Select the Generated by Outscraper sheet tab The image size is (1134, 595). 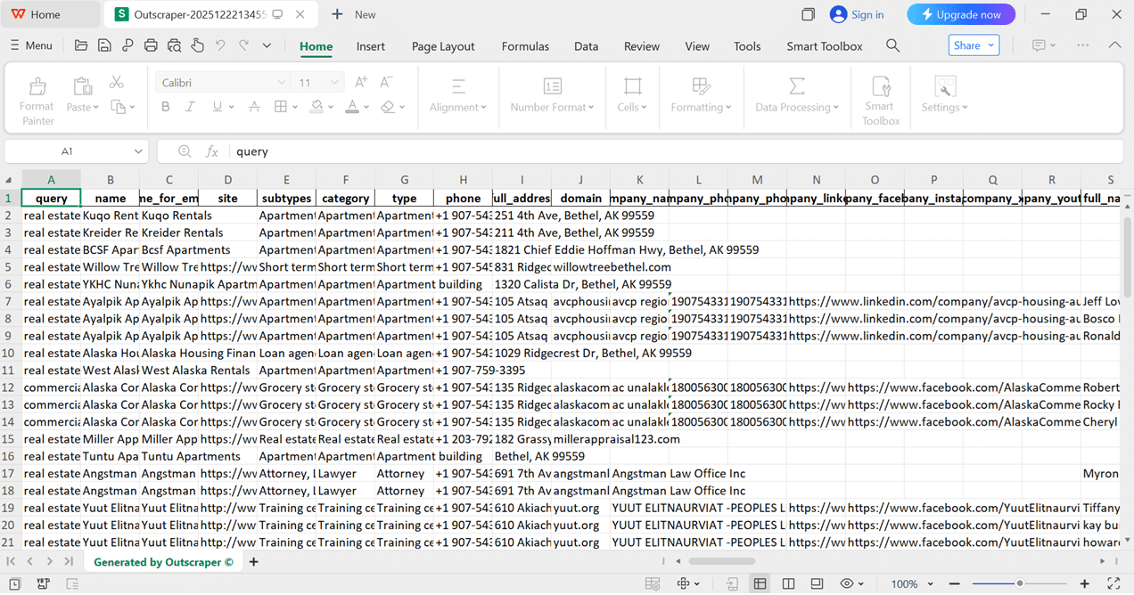(x=163, y=562)
